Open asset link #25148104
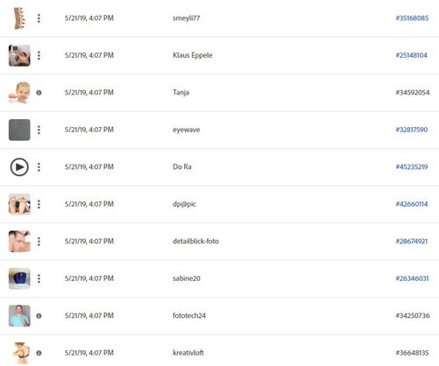The height and width of the screenshot is (366, 439). (412, 55)
